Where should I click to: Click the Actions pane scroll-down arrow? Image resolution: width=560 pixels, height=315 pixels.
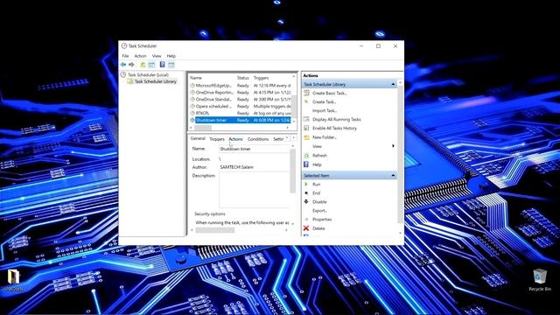click(400, 234)
